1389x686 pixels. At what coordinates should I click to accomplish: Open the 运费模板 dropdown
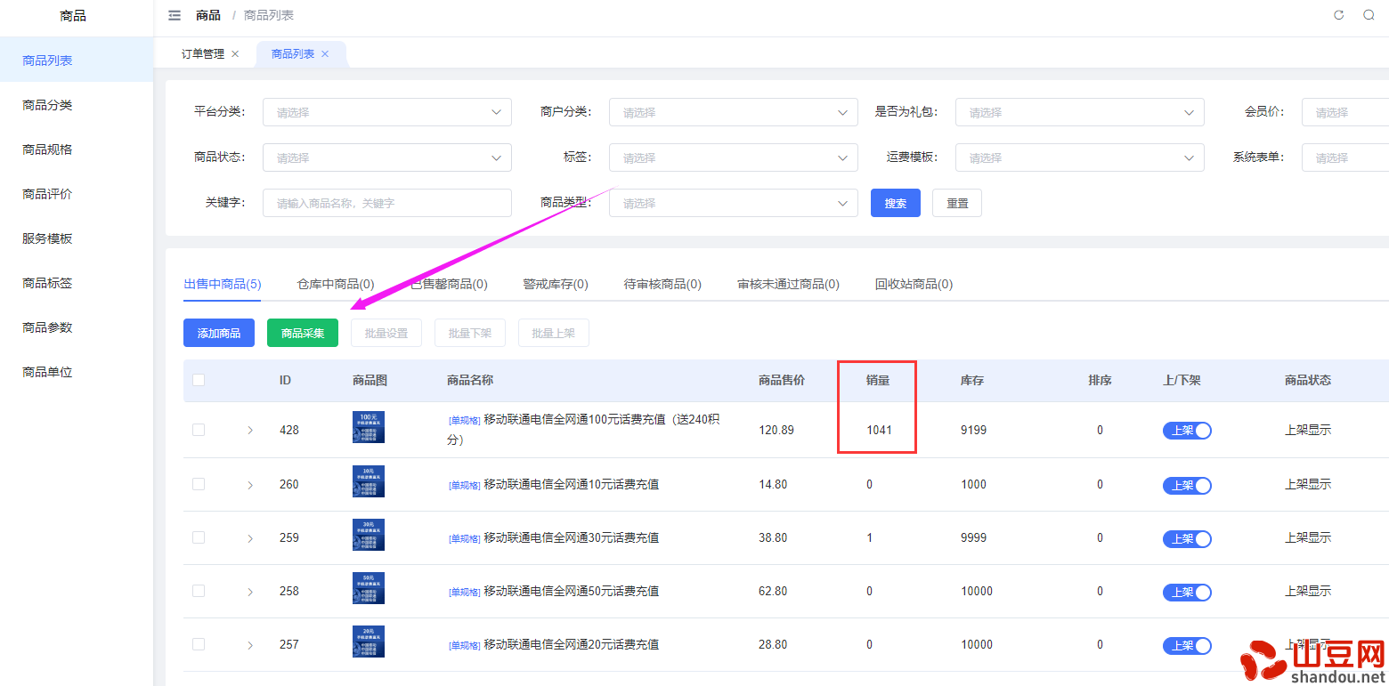(1079, 157)
